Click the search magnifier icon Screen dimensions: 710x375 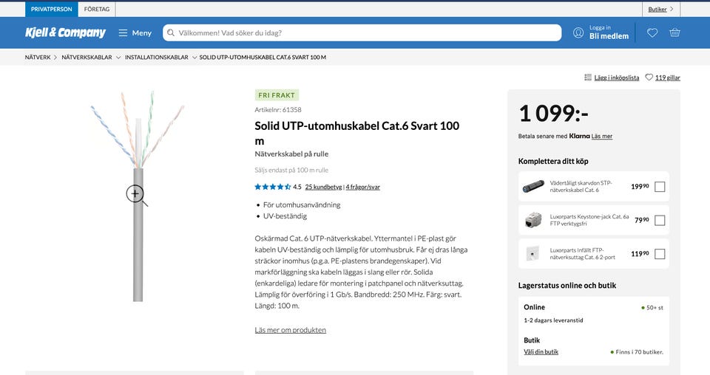171,32
